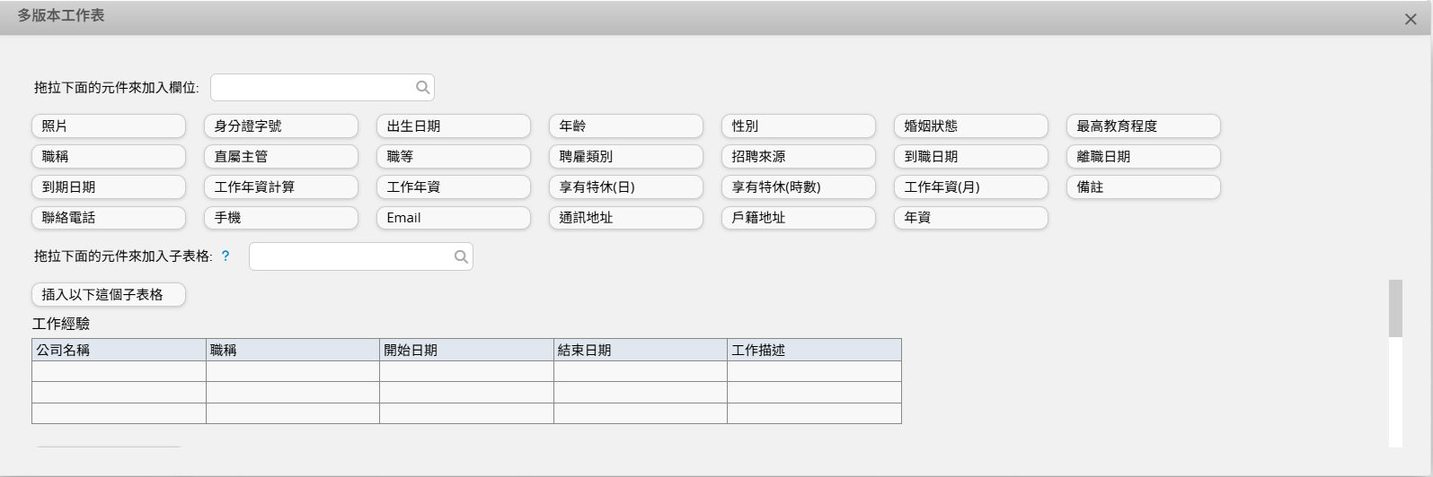Click the 最高教育程度 field element
This screenshot has height=477, width=1433.
coord(1144,126)
